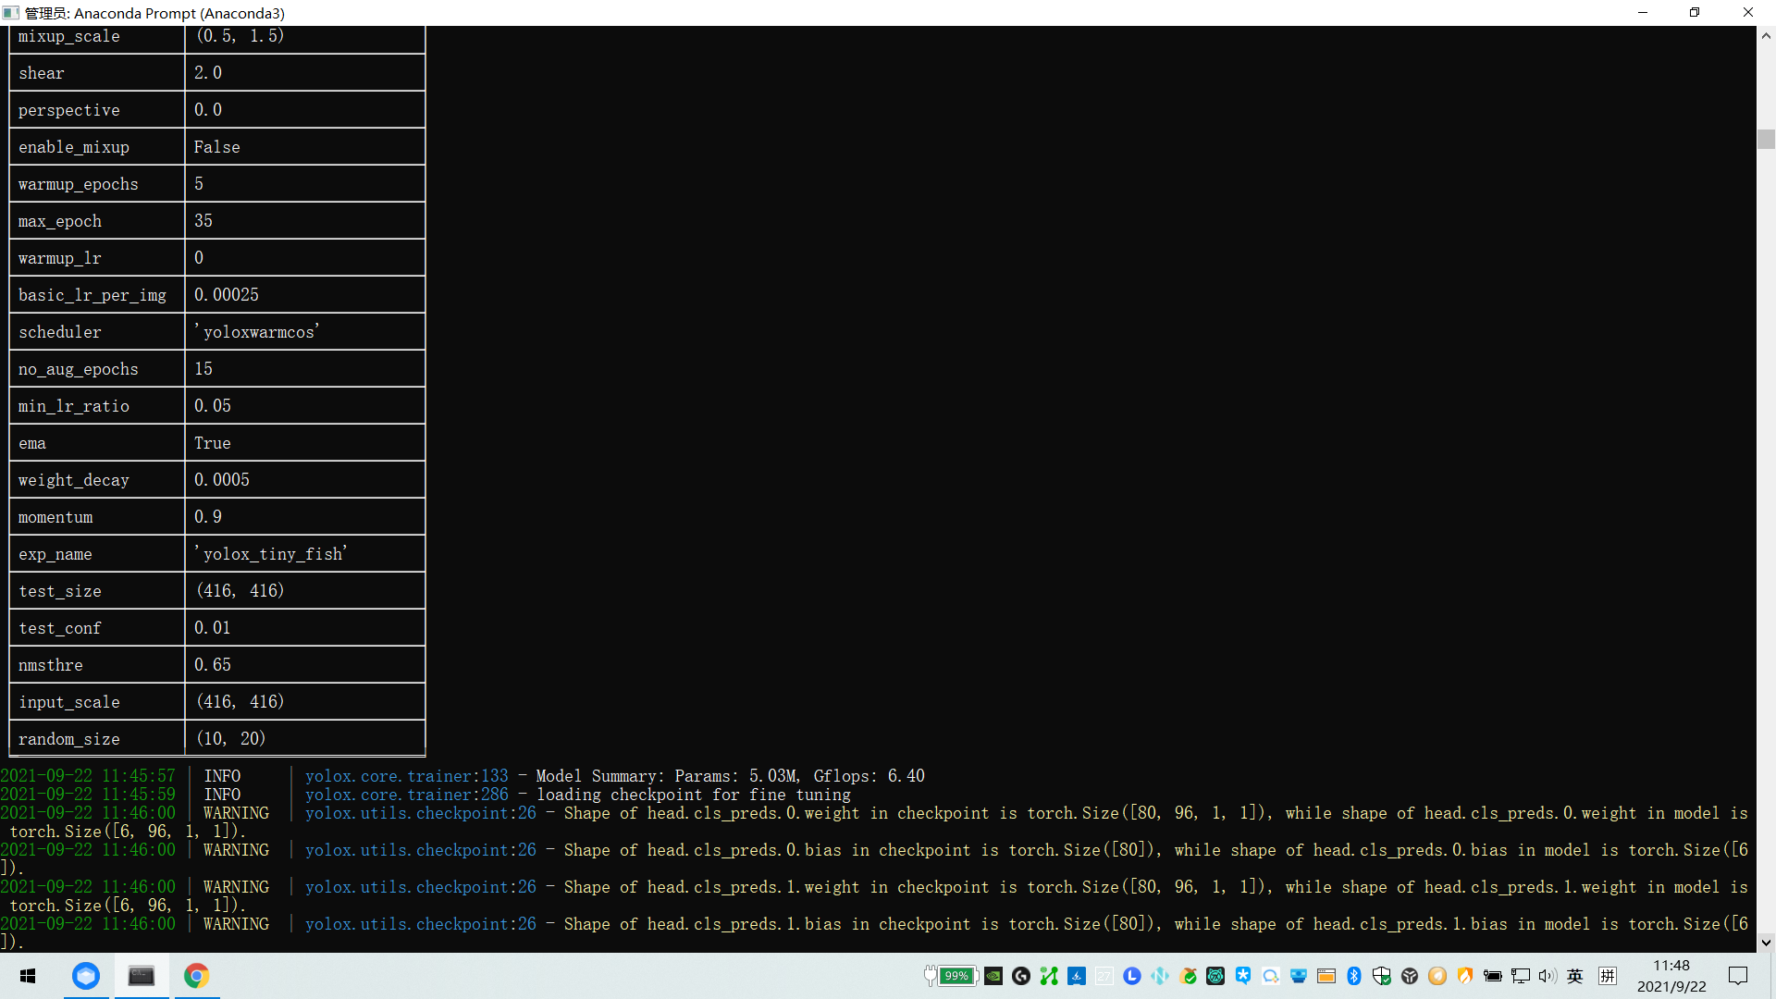Click the scrollbar up arrow
Image resolution: width=1776 pixels, height=999 pixels.
point(1766,36)
